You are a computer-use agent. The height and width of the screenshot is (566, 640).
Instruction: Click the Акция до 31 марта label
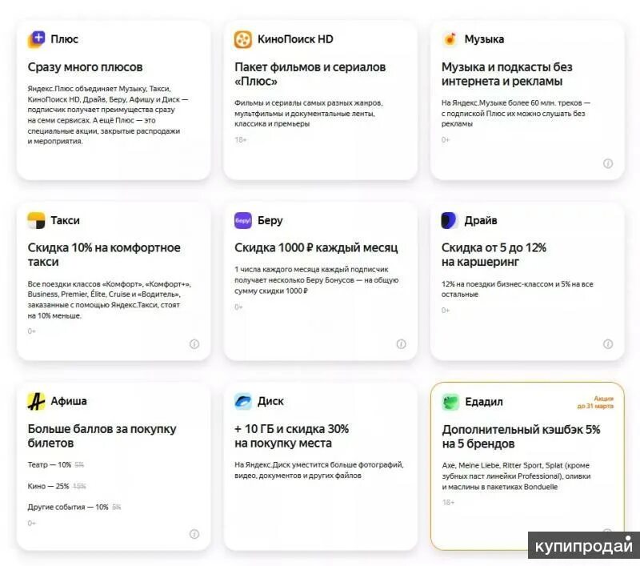click(x=595, y=402)
